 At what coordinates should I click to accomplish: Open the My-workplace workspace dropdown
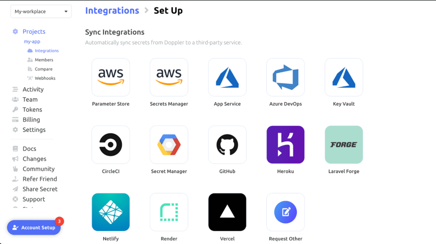click(x=41, y=11)
